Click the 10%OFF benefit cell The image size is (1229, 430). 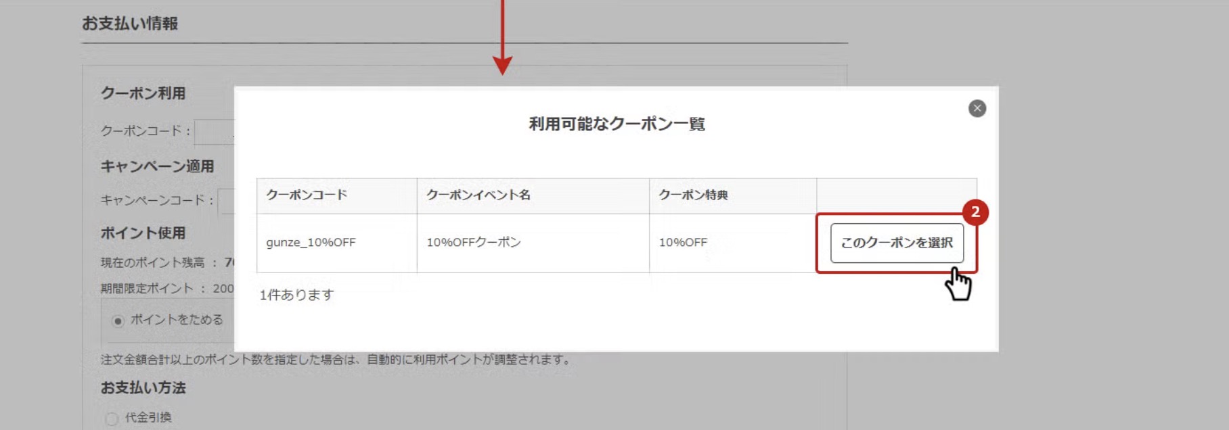point(683,243)
